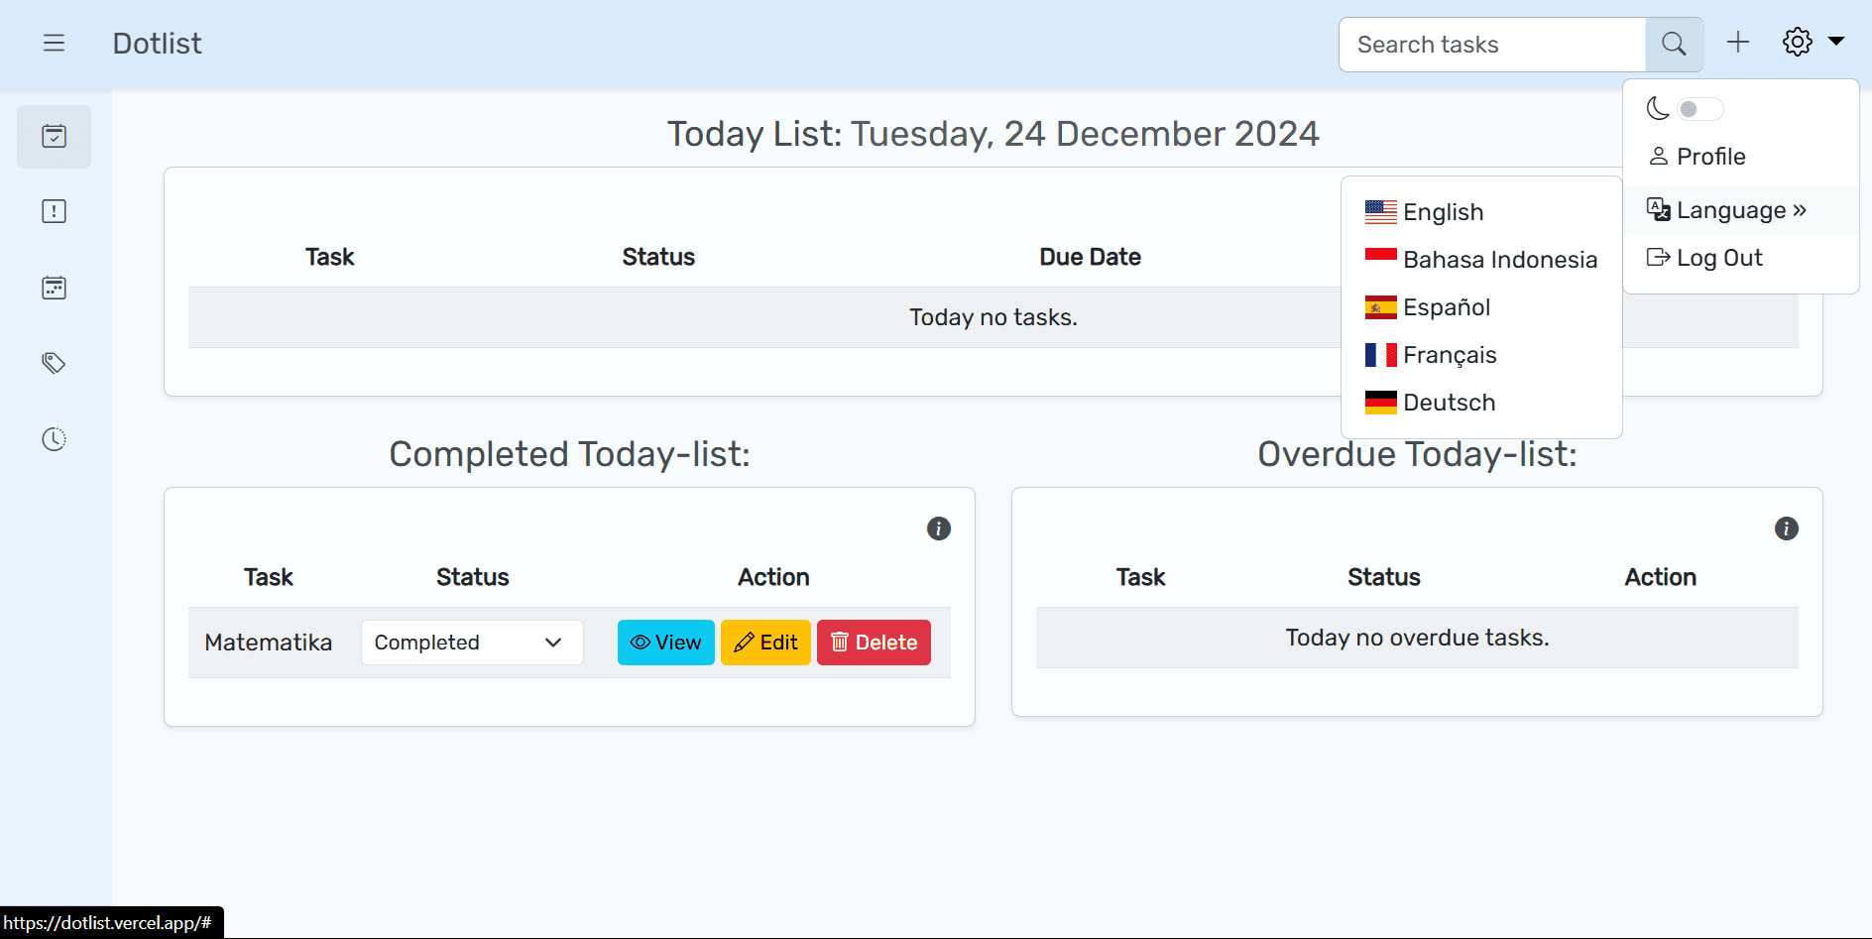The width and height of the screenshot is (1872, 939).
Task: Click the plus icon to add task
Action: coord(1737,43)
